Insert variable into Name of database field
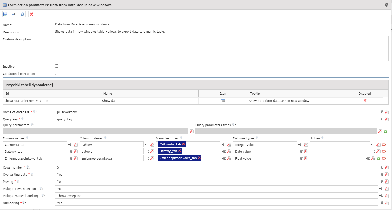This screenshot has width=392, height=210. (x=381, y=112)
